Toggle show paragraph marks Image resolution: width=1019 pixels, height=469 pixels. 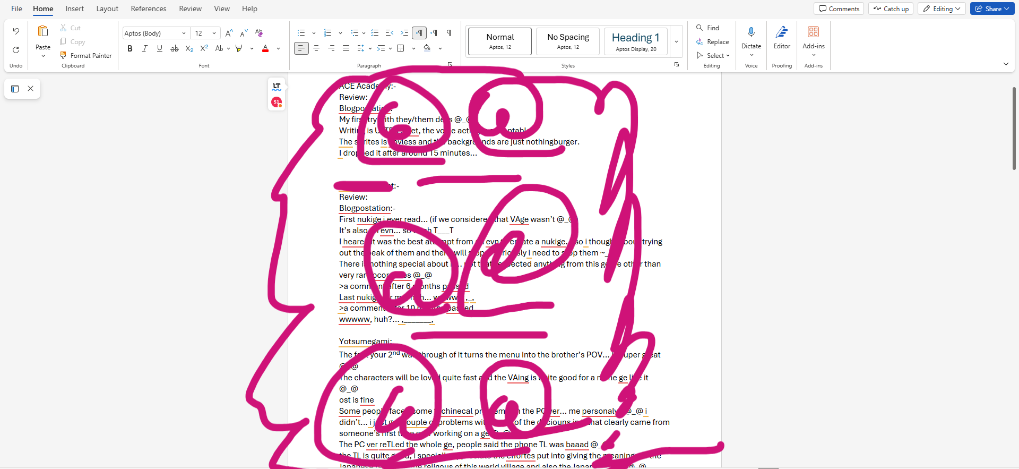[x=449, y=33]
